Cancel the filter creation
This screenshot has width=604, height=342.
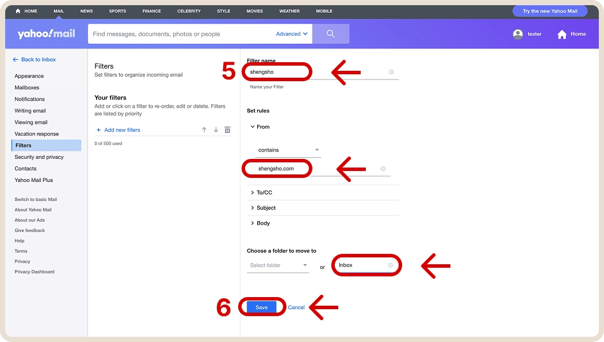[x=296, y=307]
